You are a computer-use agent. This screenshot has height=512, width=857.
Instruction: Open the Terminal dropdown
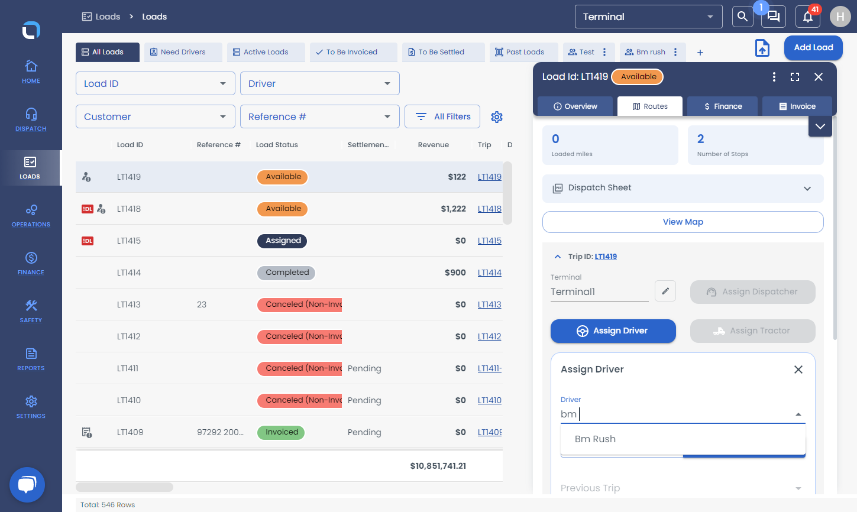(649, 17)
